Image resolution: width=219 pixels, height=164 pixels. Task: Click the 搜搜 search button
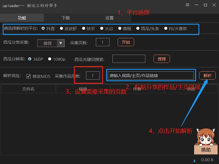(162, 59)
